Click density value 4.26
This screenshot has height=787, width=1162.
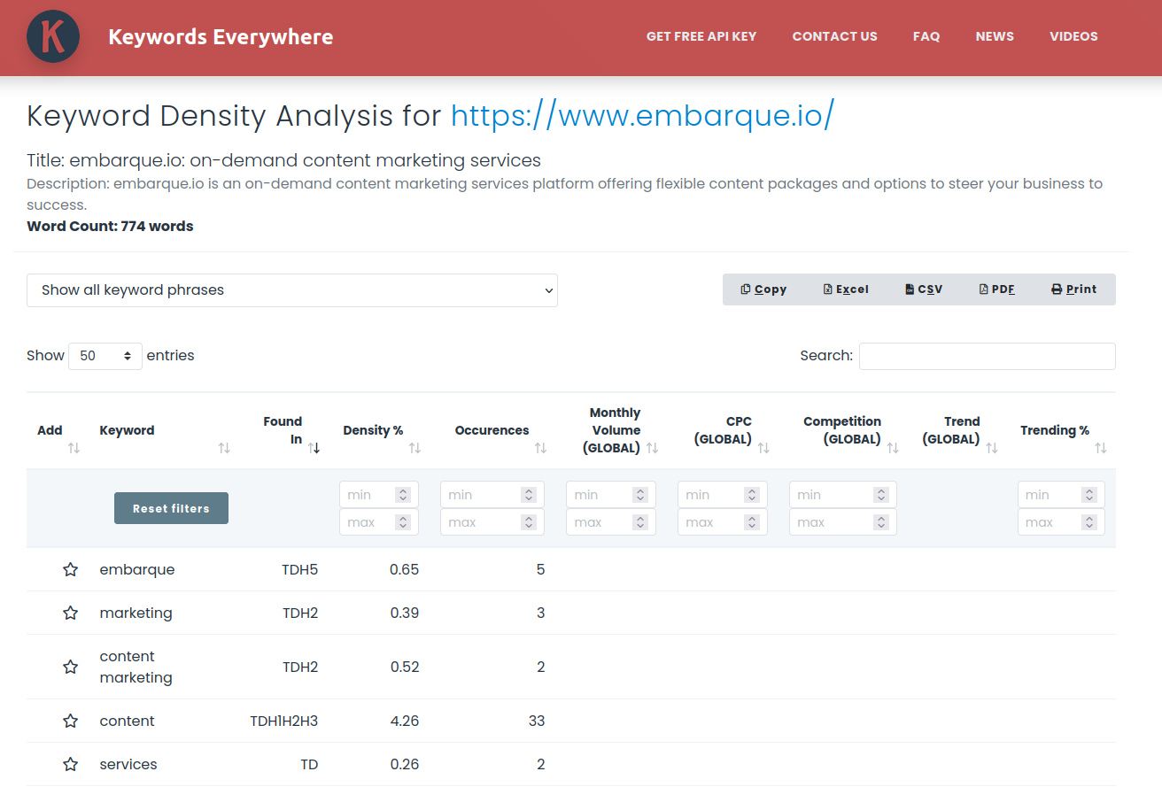click(405, 721)
